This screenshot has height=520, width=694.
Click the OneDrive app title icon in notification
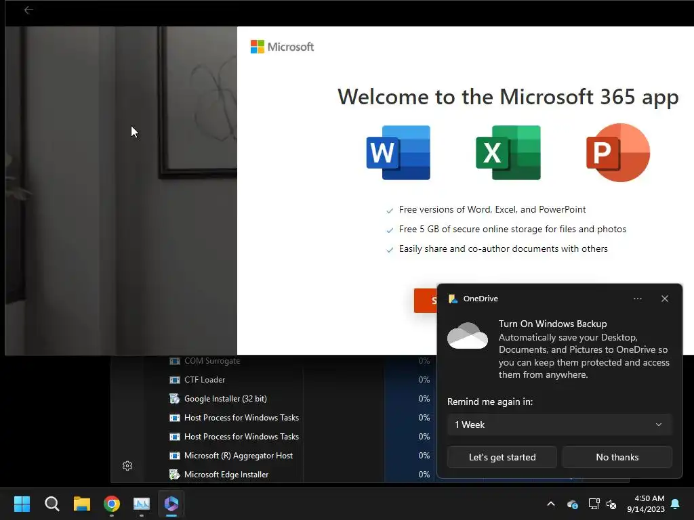453,299
